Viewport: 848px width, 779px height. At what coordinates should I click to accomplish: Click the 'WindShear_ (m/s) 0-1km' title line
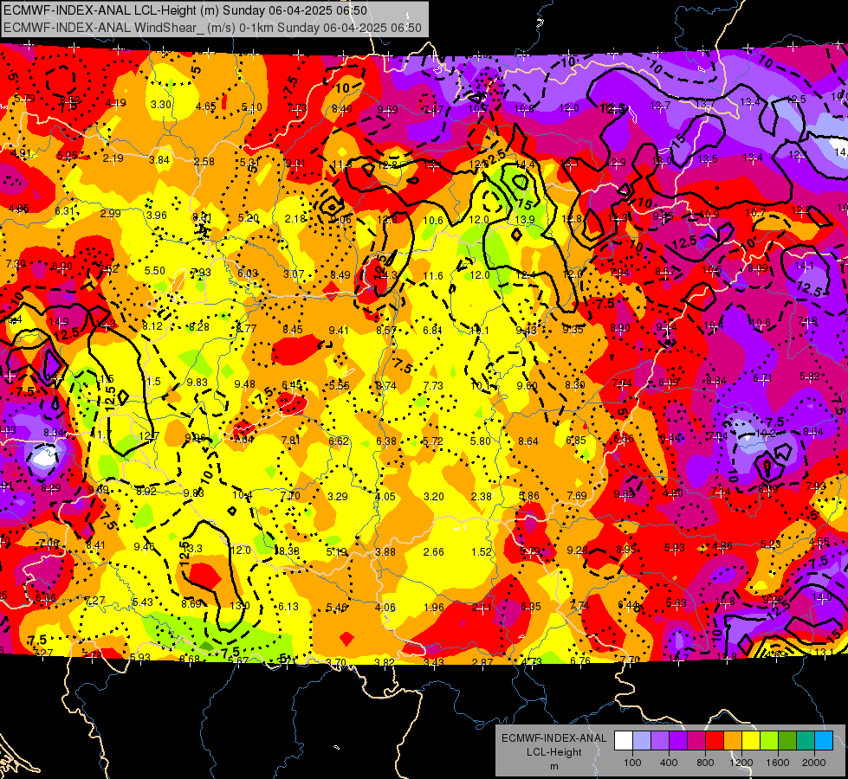click(212, 28)
